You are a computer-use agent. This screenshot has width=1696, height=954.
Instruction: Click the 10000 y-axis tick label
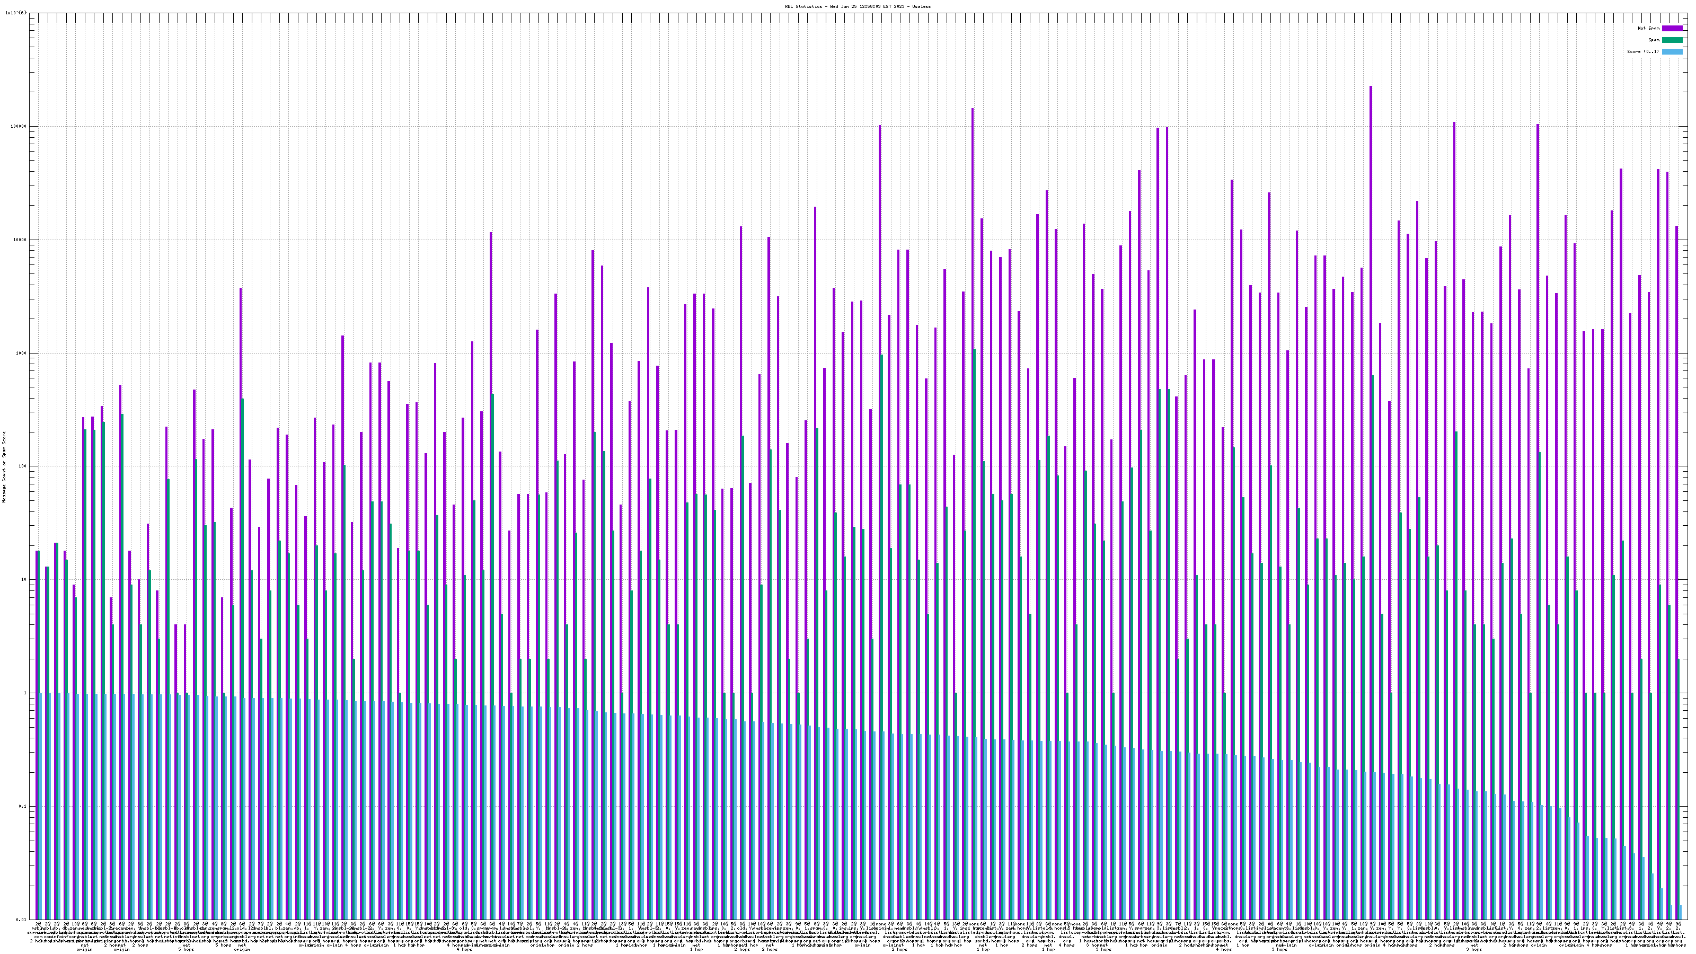[21, 240]
